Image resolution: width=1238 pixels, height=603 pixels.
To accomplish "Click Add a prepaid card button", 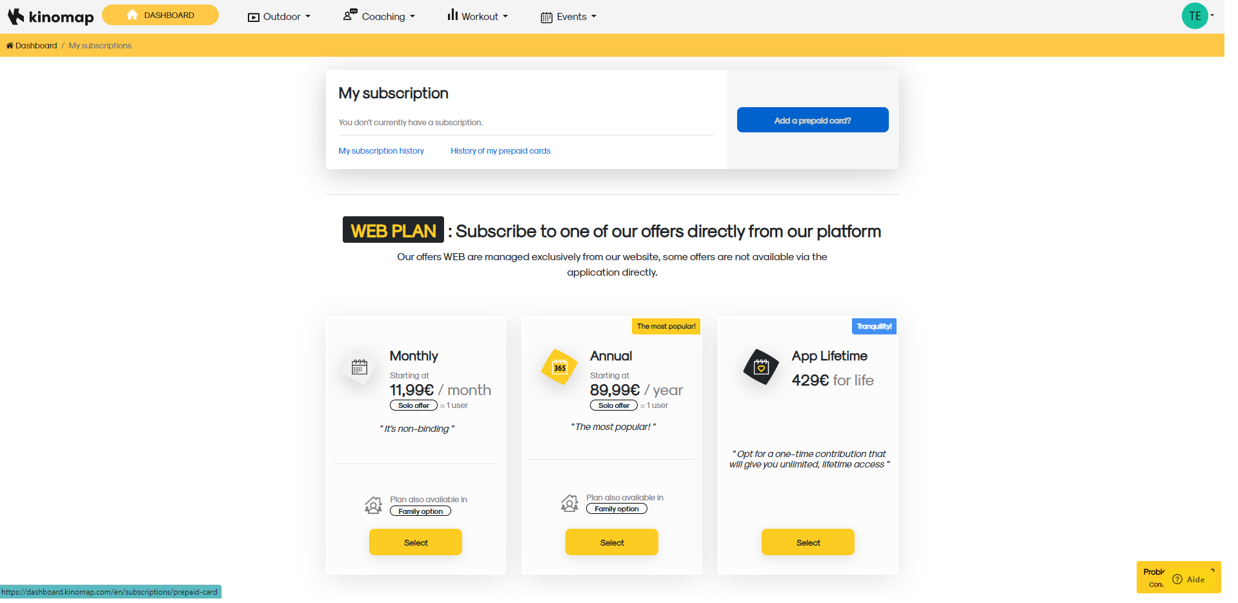I will tap(812, 120).
